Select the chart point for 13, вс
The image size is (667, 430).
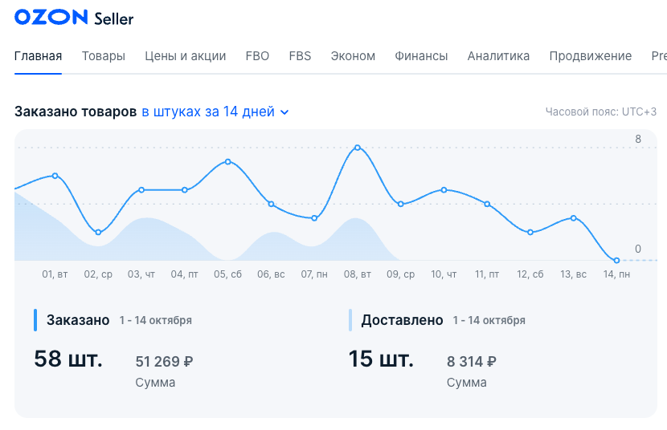tap(574, 218)
